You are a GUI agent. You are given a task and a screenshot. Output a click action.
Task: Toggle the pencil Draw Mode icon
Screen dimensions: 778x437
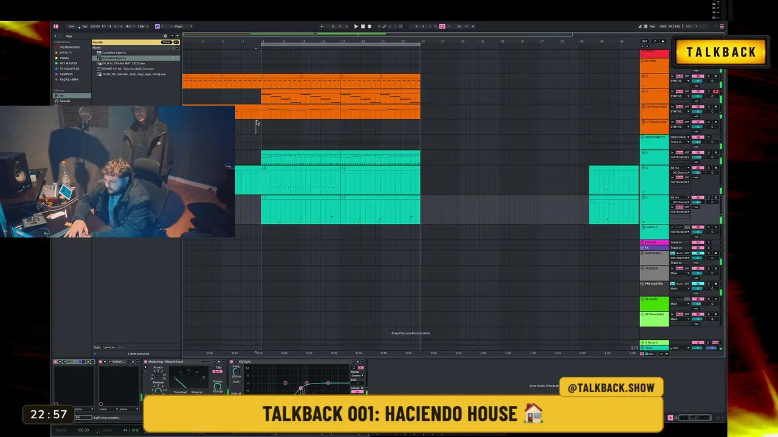(641, 26)
